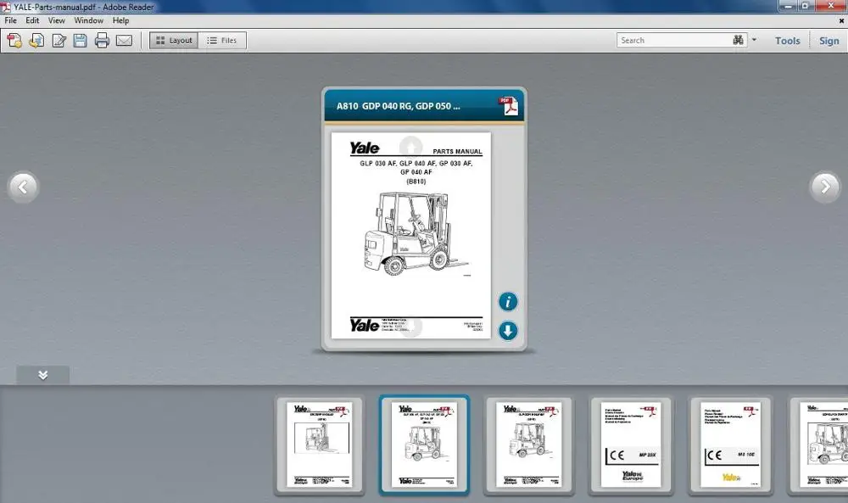Image resolution: width=848 pixels, height=503 pixels.
Task: Open the File menu
Action: (10, 20)
